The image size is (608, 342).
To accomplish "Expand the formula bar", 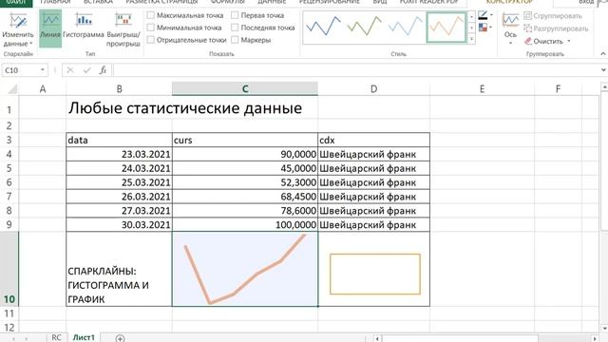I will (x=603, y=70).
